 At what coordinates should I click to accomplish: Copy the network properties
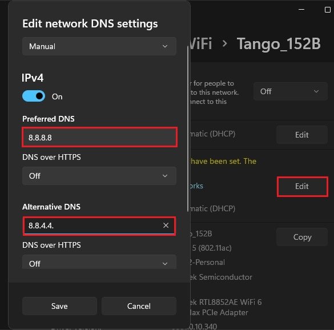pyautogui.click(x=302, y=237)
